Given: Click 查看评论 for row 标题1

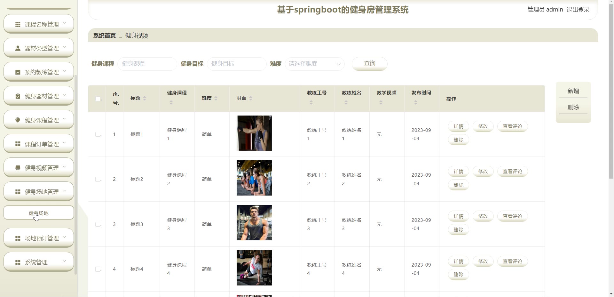Looking at the screenshot, I should [x=513, y=126].
